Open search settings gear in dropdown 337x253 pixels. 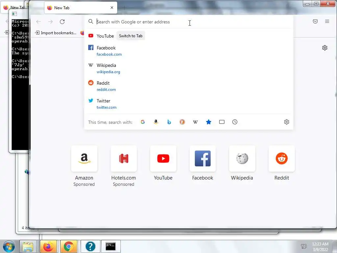pyautogui.click(x=287, y=122)
